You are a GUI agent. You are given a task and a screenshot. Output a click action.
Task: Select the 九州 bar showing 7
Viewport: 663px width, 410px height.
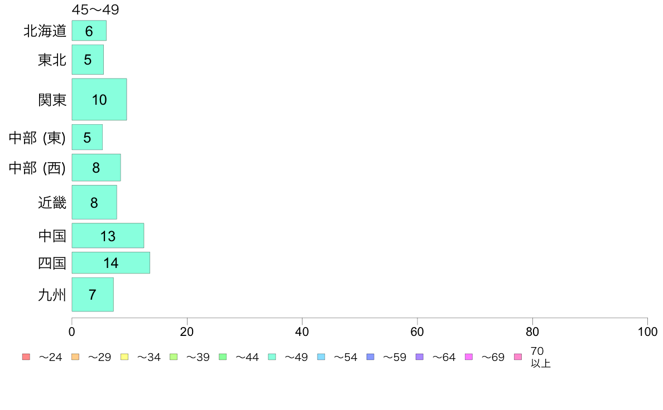93,294
